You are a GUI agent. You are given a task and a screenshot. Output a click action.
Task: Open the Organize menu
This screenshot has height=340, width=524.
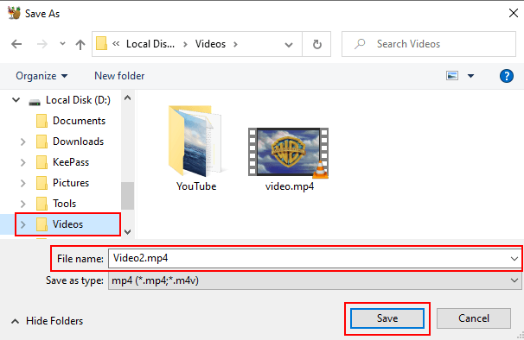(x=42, y=76)
